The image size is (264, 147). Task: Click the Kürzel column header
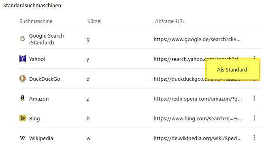point(94,21)
